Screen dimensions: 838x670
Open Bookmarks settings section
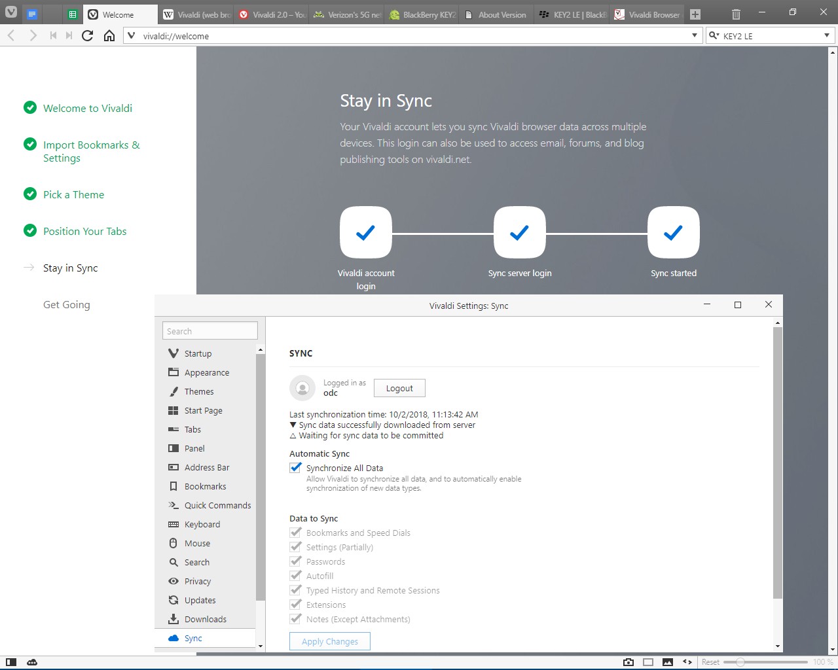tap(205, 486)
